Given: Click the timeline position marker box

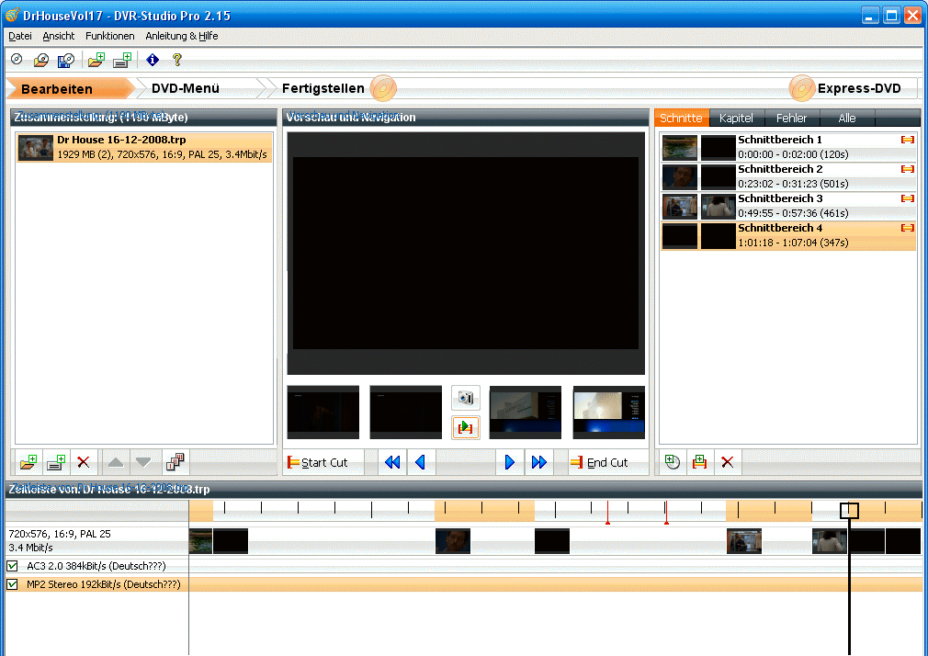Looking at the screenshot, I should (x=849, y=510).
